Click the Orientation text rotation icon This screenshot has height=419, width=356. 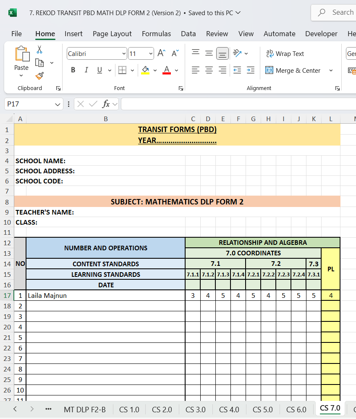[237, 53]
